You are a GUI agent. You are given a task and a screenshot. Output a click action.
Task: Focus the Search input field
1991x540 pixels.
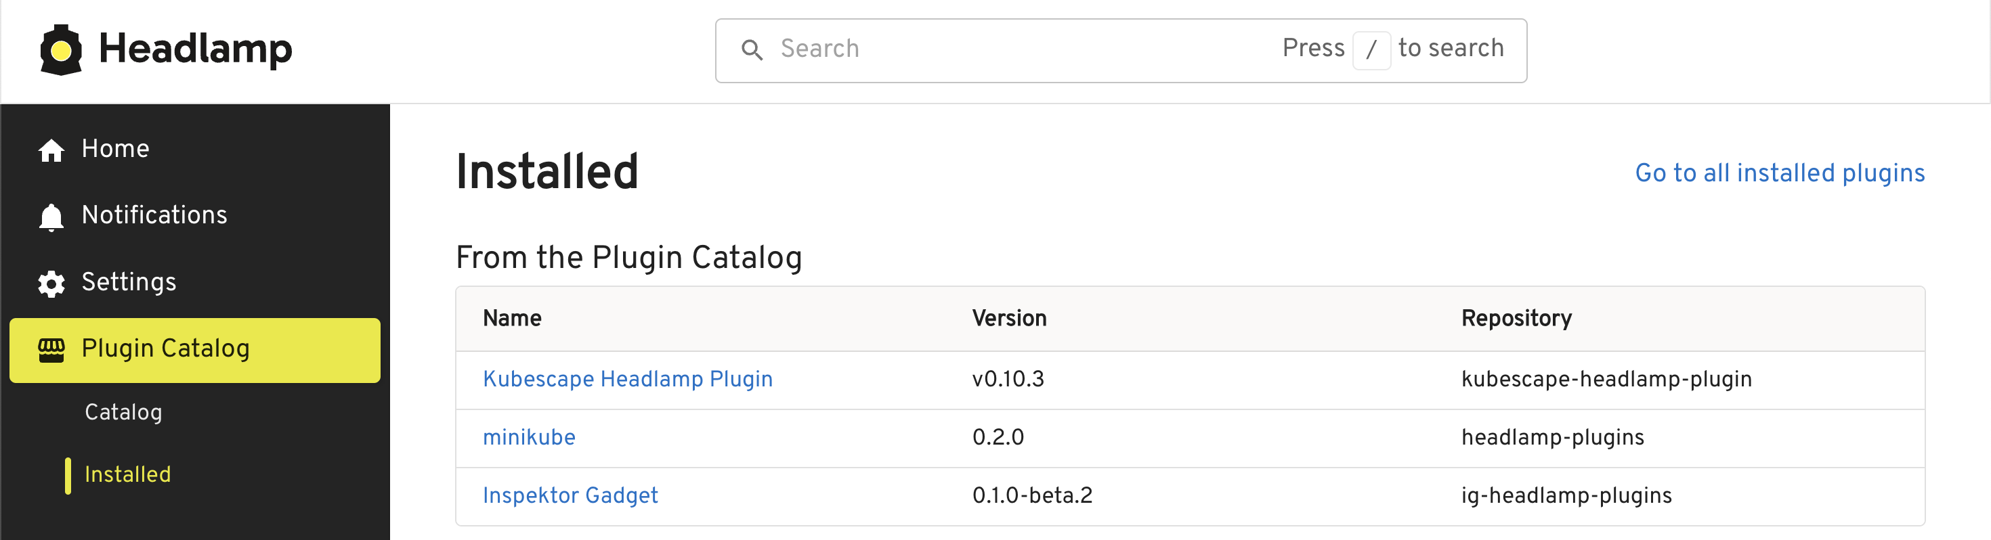[1005, 50]
